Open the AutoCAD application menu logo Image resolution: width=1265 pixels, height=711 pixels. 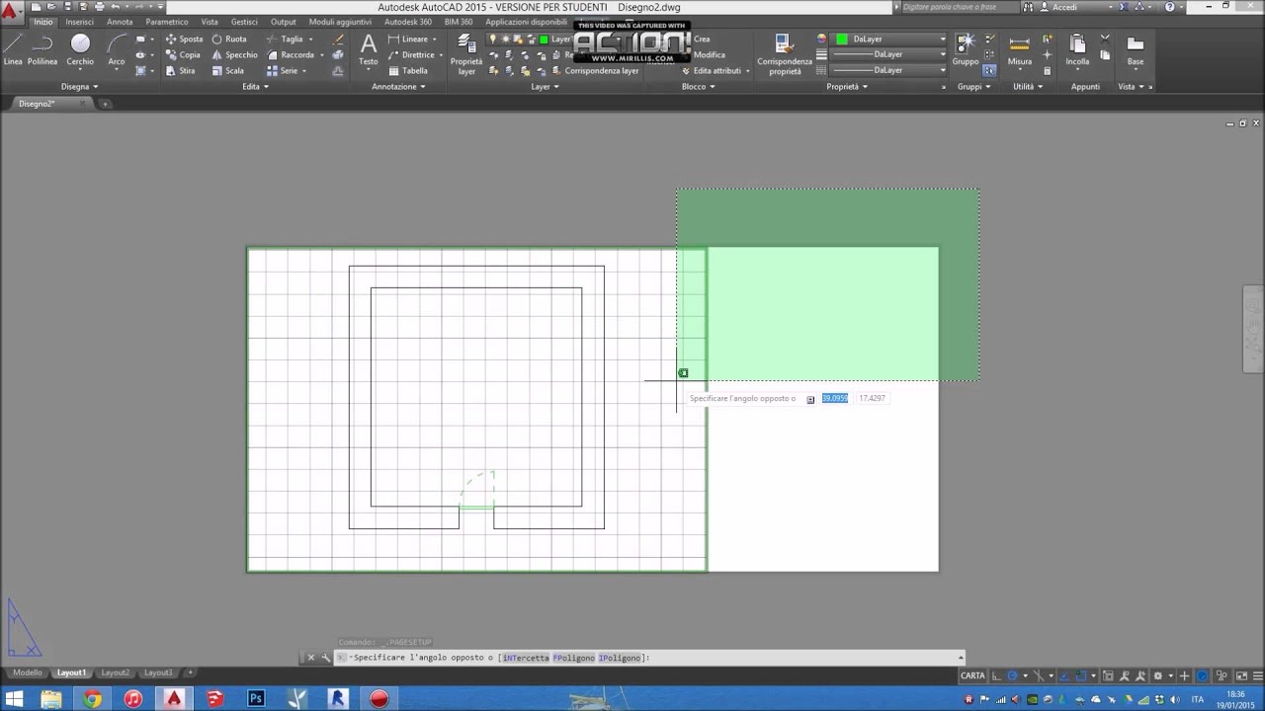11,12
